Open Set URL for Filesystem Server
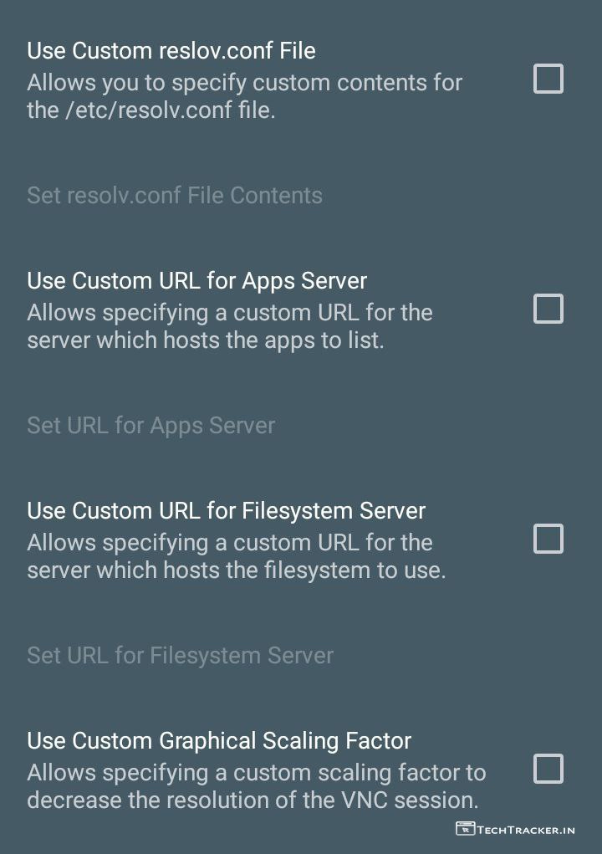 (x=181, y=655)
